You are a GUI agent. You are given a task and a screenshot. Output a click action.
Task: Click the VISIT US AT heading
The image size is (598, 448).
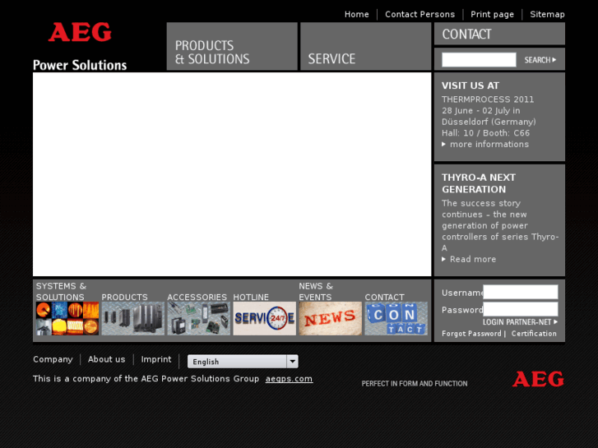pos(471,85)
